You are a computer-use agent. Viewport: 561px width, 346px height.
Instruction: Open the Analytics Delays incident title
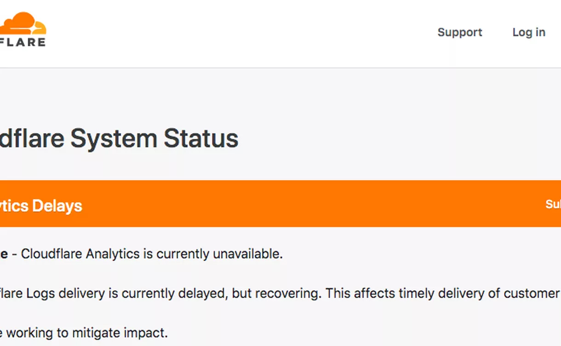[x=41, y=205]
